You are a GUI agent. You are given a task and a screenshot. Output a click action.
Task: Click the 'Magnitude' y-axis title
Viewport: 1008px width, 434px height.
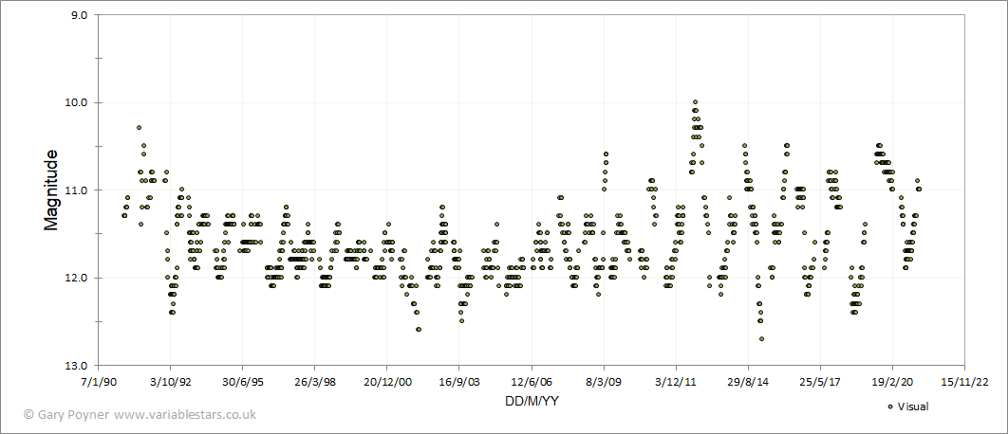tap(51, 190)
